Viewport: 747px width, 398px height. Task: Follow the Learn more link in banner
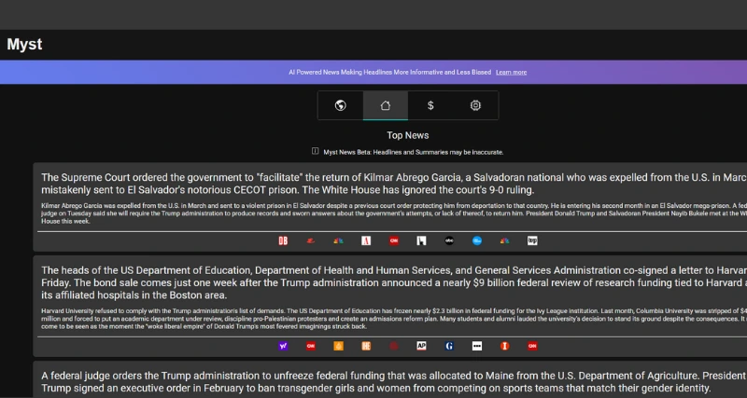511,73
